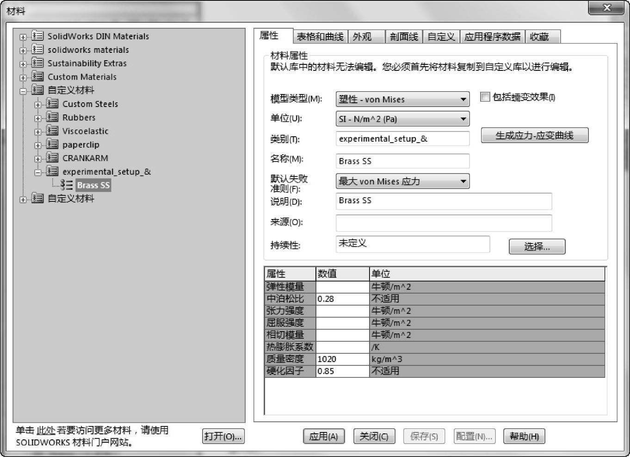Click the kg/m^3 unit cell

click(487, 359)
